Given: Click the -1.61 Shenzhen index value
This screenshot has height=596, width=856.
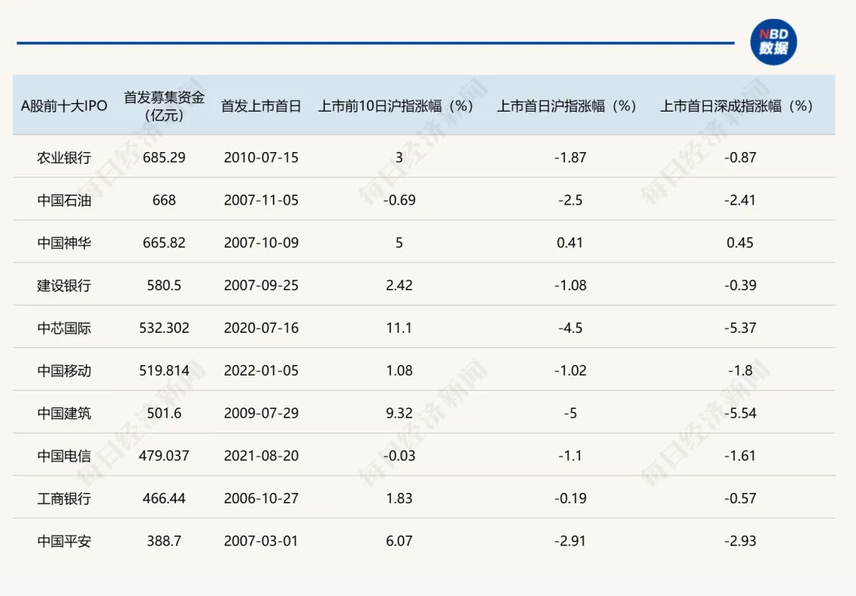Looking at the screenshot, I should [x=740, y=456].
